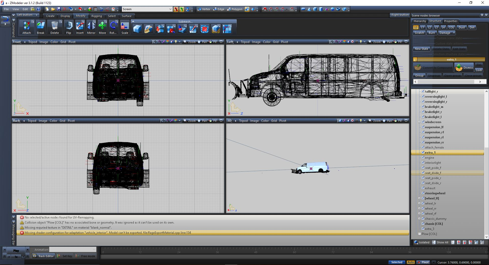
Task: Open the File menu
Action: [x=6, y=9]
